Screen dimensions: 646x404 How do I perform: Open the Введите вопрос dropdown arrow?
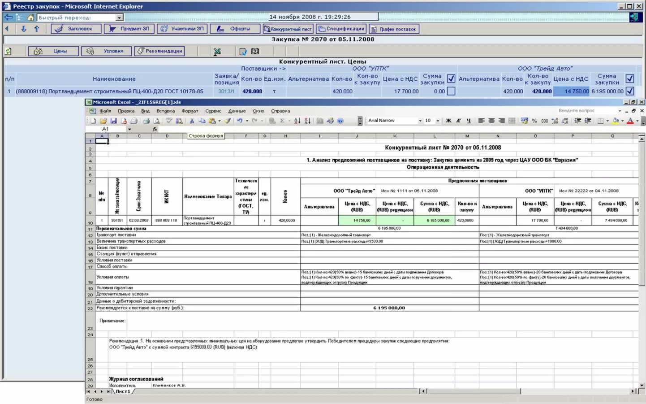[620, 111]
